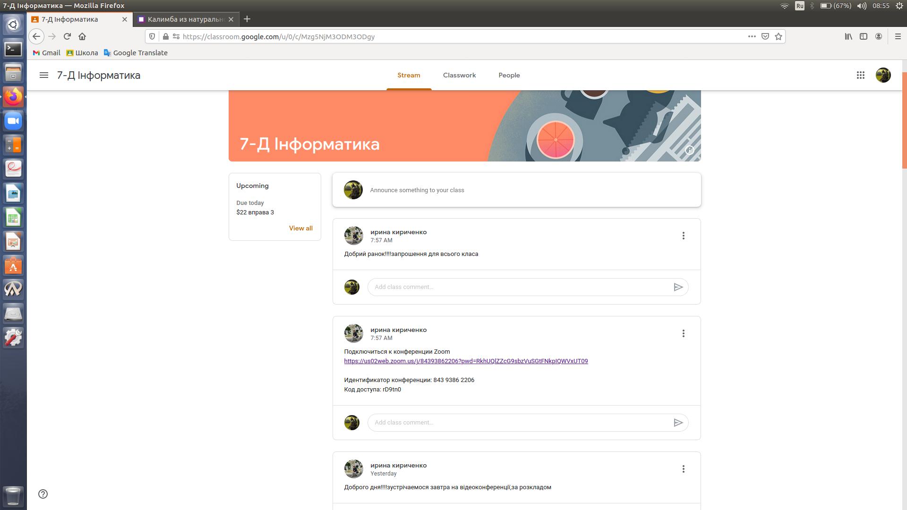Click View all upcoming work

pyautogui.click(x=300, y=228)
